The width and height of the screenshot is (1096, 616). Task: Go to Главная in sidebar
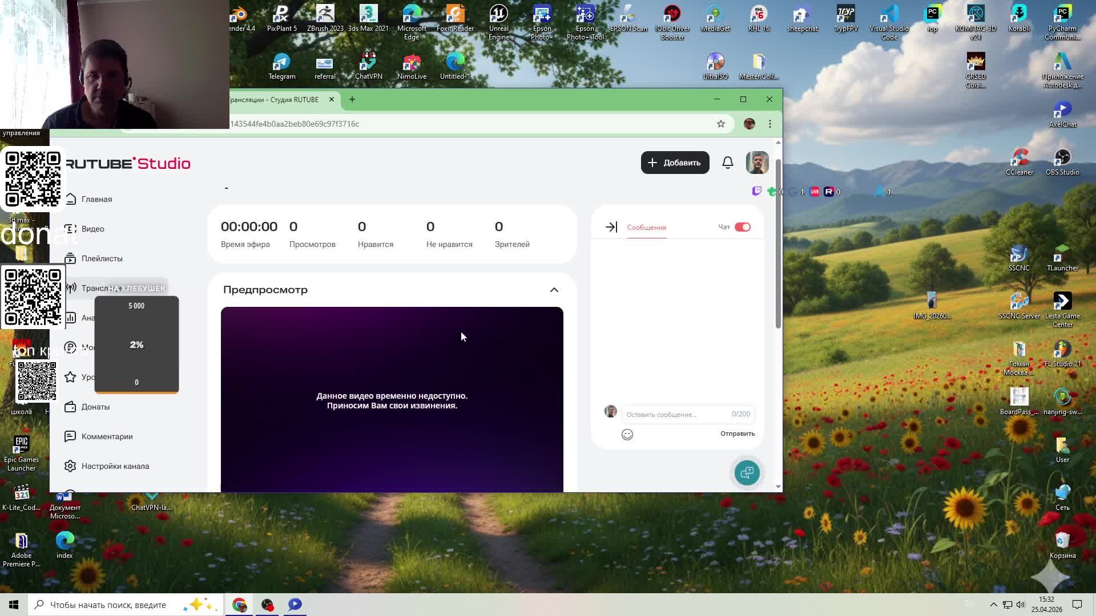point(96,199)
